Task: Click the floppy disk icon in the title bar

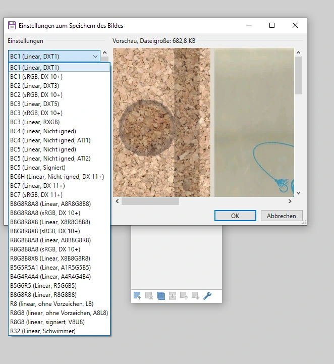Action: pyautogui.click(x=12, y=25)
